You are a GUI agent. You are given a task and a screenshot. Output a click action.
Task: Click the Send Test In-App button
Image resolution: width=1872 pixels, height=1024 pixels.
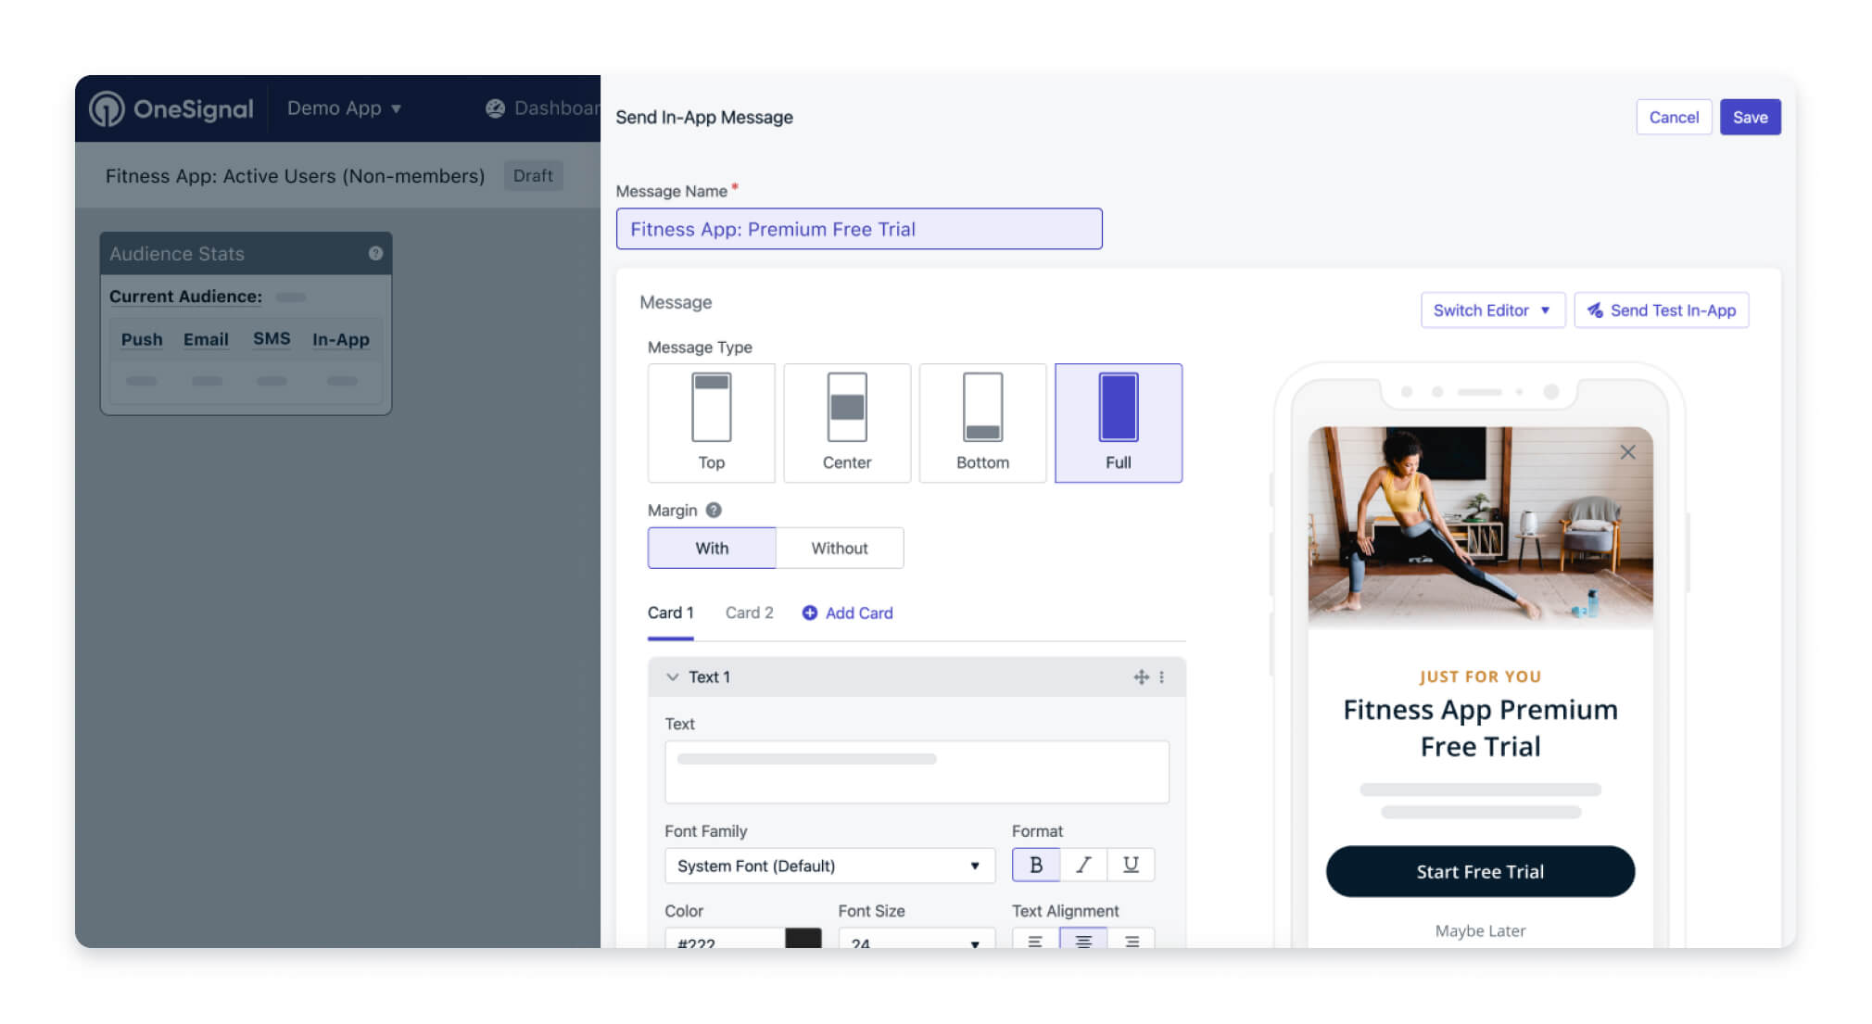click(x=1662, y=310)
